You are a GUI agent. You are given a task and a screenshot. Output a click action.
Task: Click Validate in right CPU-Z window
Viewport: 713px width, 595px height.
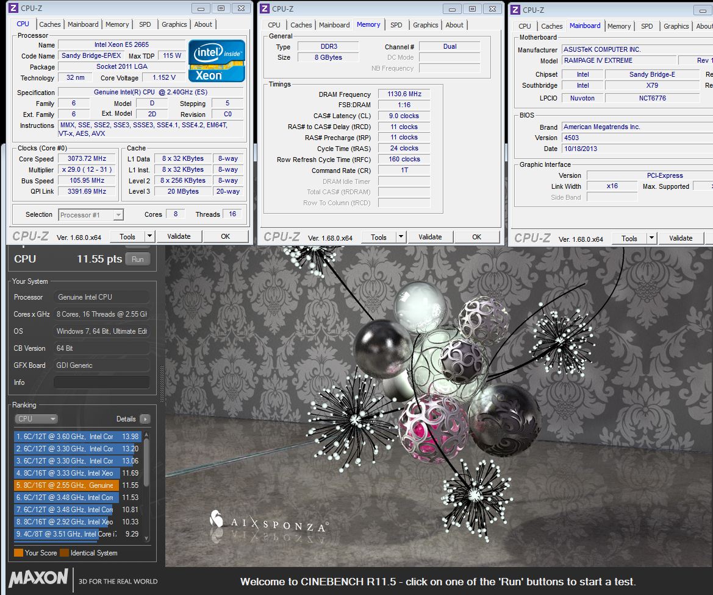tap(681, 238)
